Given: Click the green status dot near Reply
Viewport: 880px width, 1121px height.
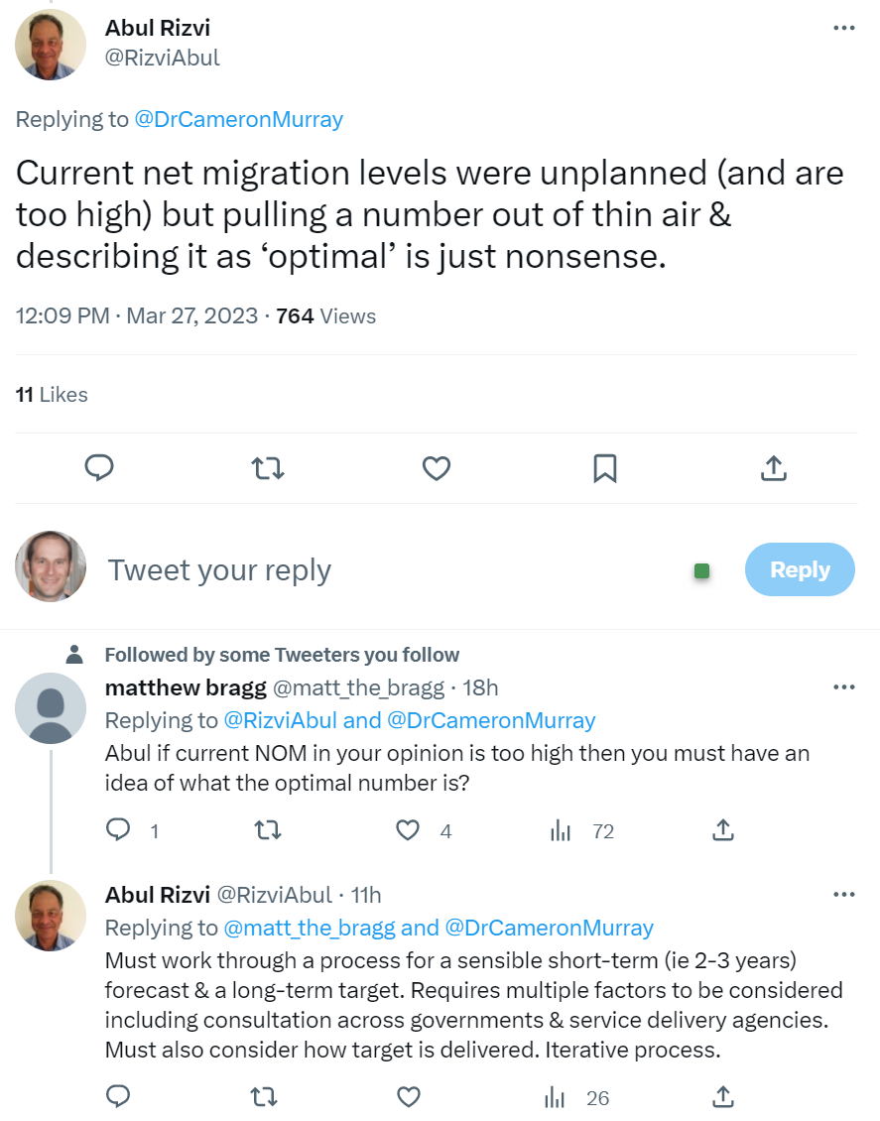Looking at the screenshot, I should [x=702, y=570].
